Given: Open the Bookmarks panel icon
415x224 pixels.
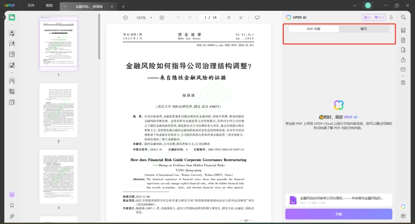Looking at the screenshot, I should [12, 205].
